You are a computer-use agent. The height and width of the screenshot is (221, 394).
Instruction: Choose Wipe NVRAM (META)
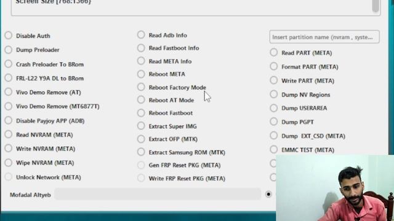pos(9,163)
